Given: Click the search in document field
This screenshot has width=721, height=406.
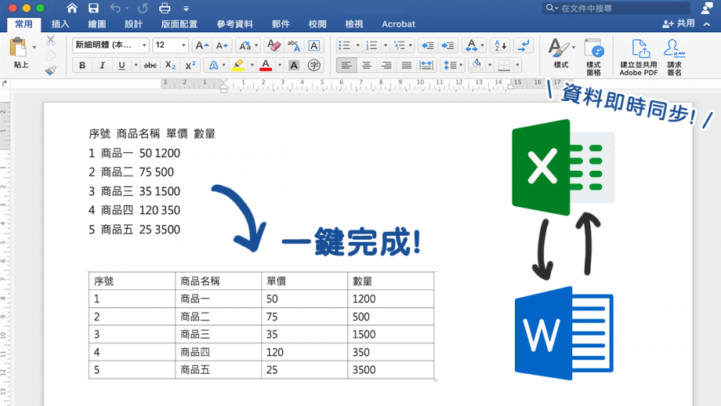Looking at the screenshot, I should click(x=616, y=8).
